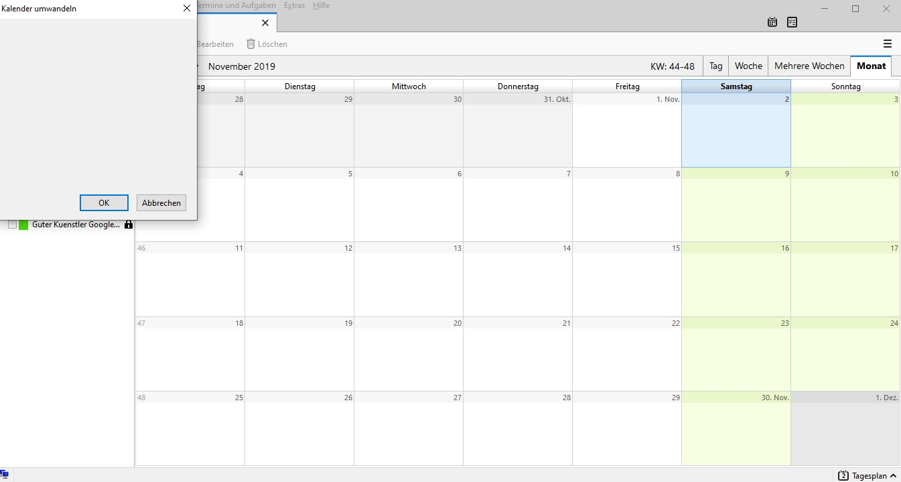901x482 pixels.
Task: Select the 1. Dez. day cell
Action: click(x=845, y=428)
